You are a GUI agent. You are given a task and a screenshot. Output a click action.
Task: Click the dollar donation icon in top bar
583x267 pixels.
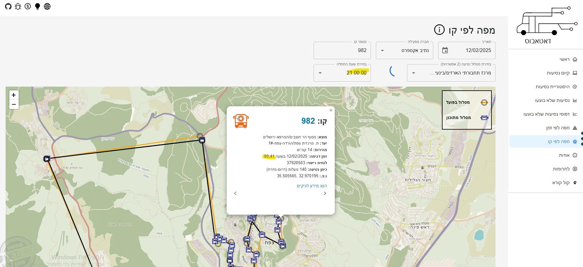pos(28,6)
